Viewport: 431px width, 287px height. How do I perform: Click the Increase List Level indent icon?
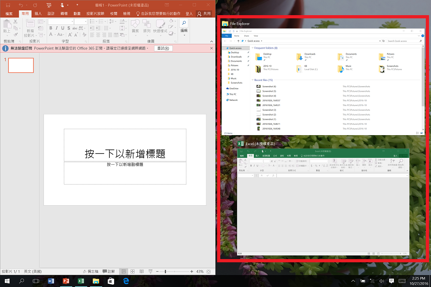point(98,28)
